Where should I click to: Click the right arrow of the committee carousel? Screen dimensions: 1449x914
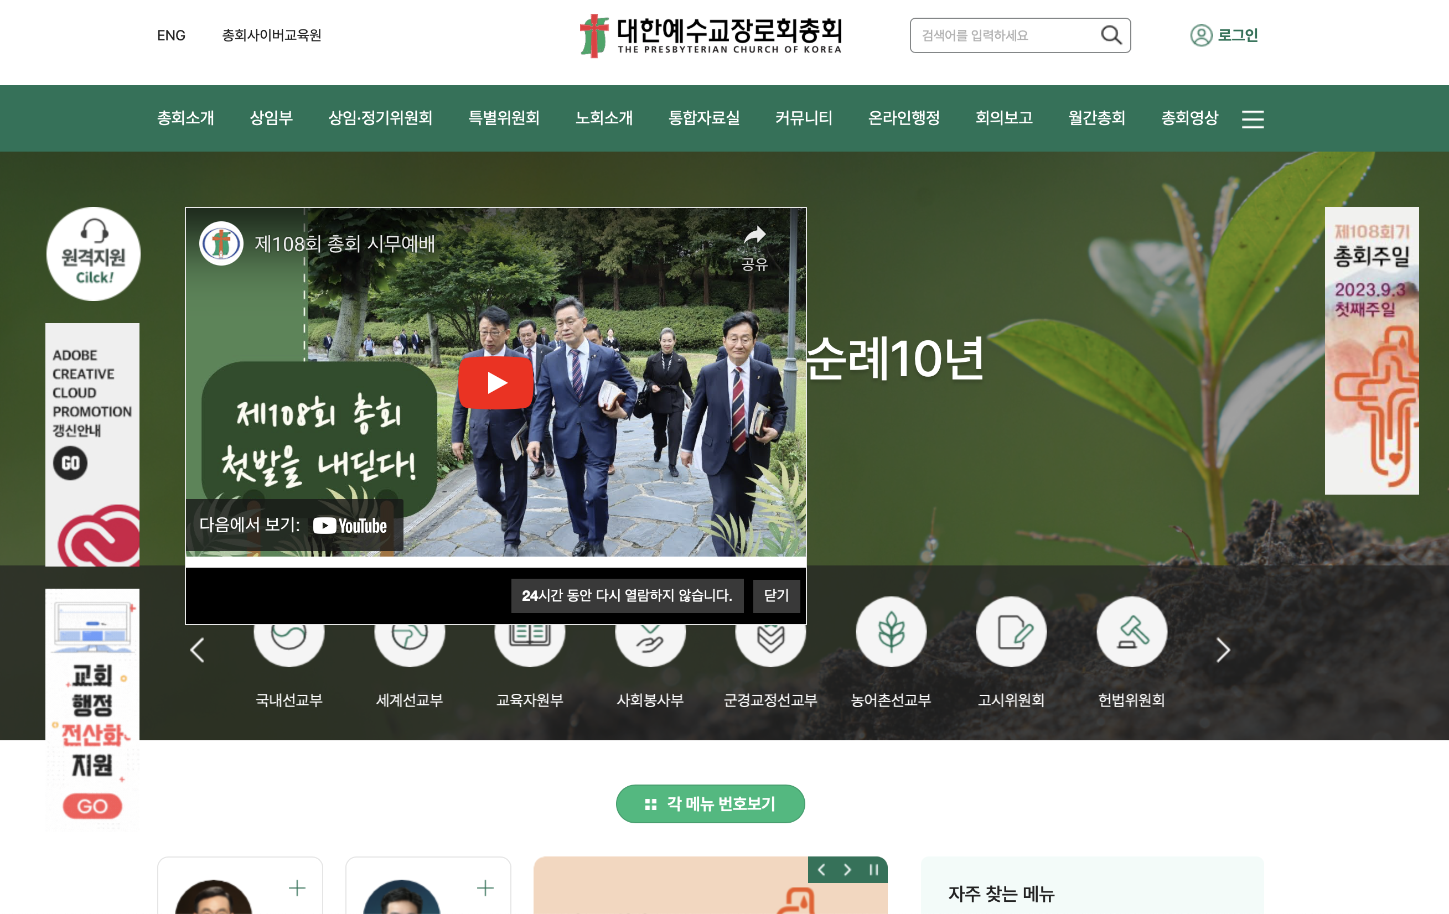tap(1224, 650)
